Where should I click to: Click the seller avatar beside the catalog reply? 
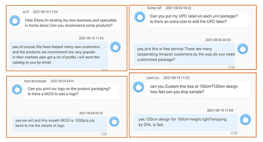coord(115,48)
